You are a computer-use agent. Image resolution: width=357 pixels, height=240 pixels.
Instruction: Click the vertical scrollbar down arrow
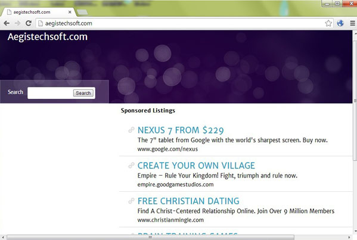pyautogui.click(x=355, y=231)
